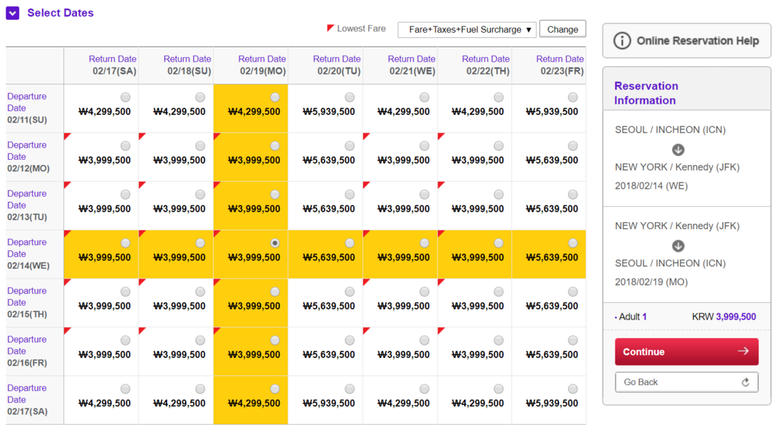779x430 pixels.
Task: Select radio for departure 02/17 return 02/17
Action: click(x=126, y=389)
